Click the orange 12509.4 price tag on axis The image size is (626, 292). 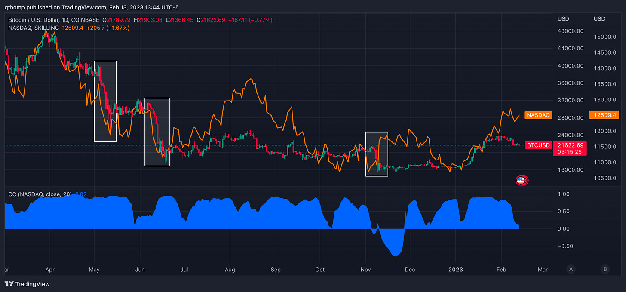point(605,115)
